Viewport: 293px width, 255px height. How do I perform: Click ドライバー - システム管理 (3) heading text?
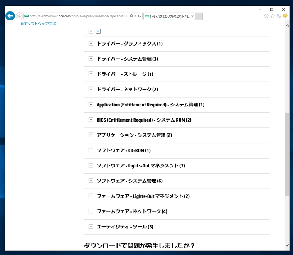(127, 59)
